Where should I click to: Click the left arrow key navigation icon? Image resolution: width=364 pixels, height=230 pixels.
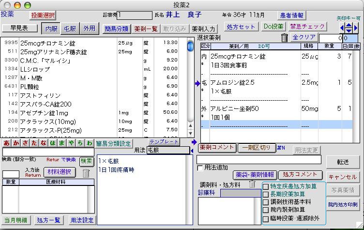[342, 28]
